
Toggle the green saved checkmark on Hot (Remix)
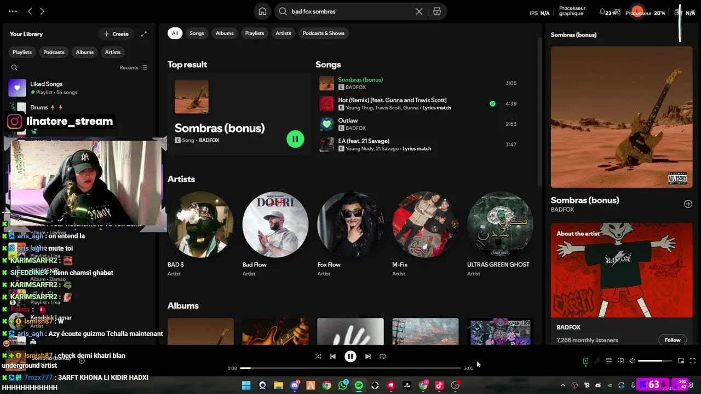(492, 103)
